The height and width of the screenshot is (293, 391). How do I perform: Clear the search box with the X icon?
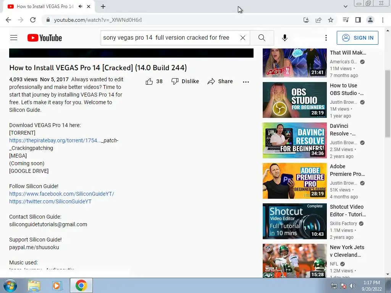click(x=242, y=38)
